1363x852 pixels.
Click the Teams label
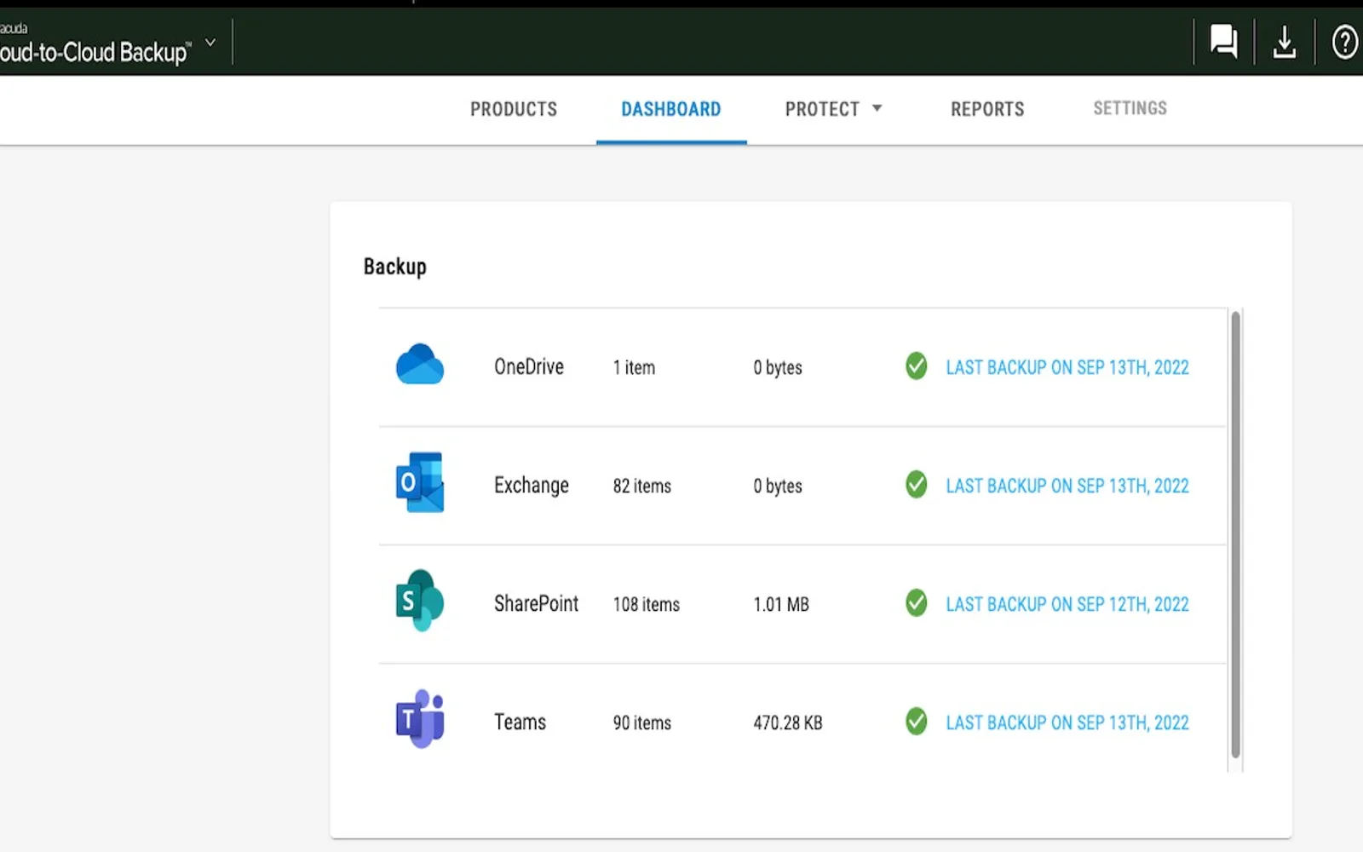(520, 722)
